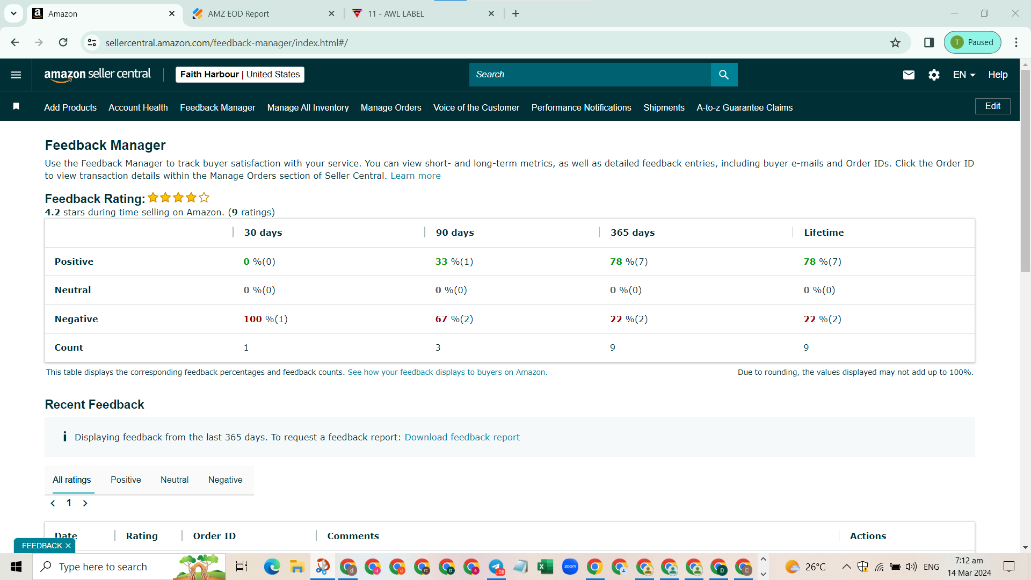Open A-to-z Guarantee Claims
Screen dimensions: 1031x580
tap(745, 107)
